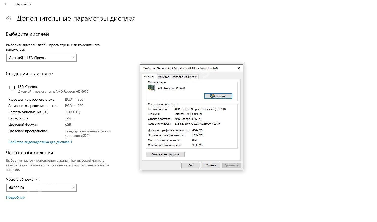Screen dimensions: 377x222
Task: Click the 1024 МБ video memory value
Action: (197, 135)
